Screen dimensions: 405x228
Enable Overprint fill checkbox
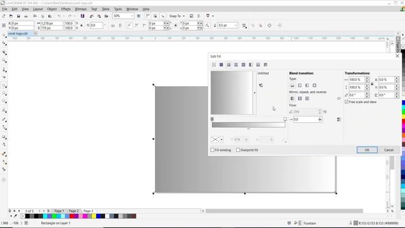point(238,150)
